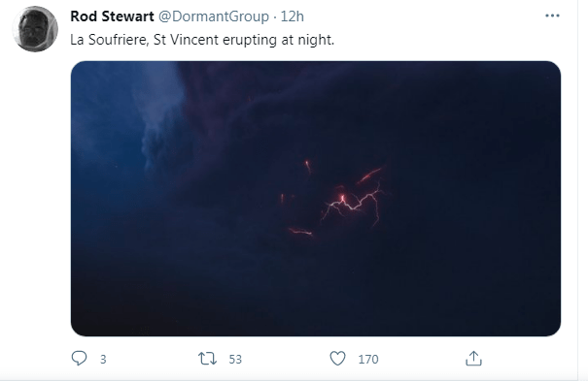This screenshot has height=381, width=588.
Task: Click the 12h timestamp link
Action: pyautogui.click(x=293, y=16)
